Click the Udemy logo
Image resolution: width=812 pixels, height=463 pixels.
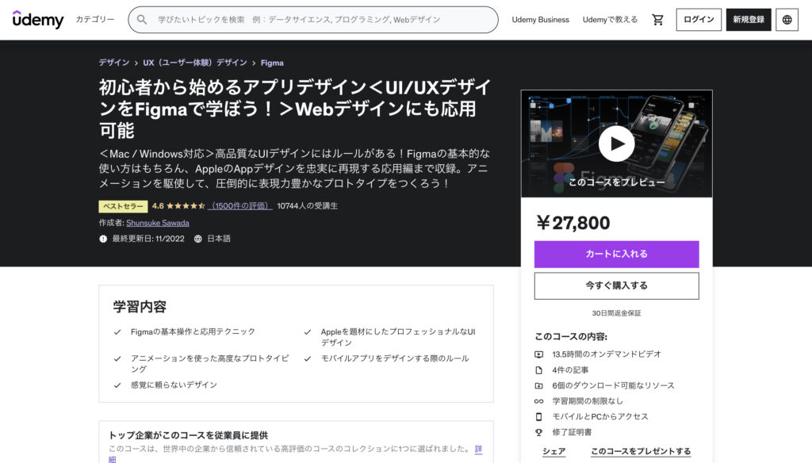(x=38, y=20)
